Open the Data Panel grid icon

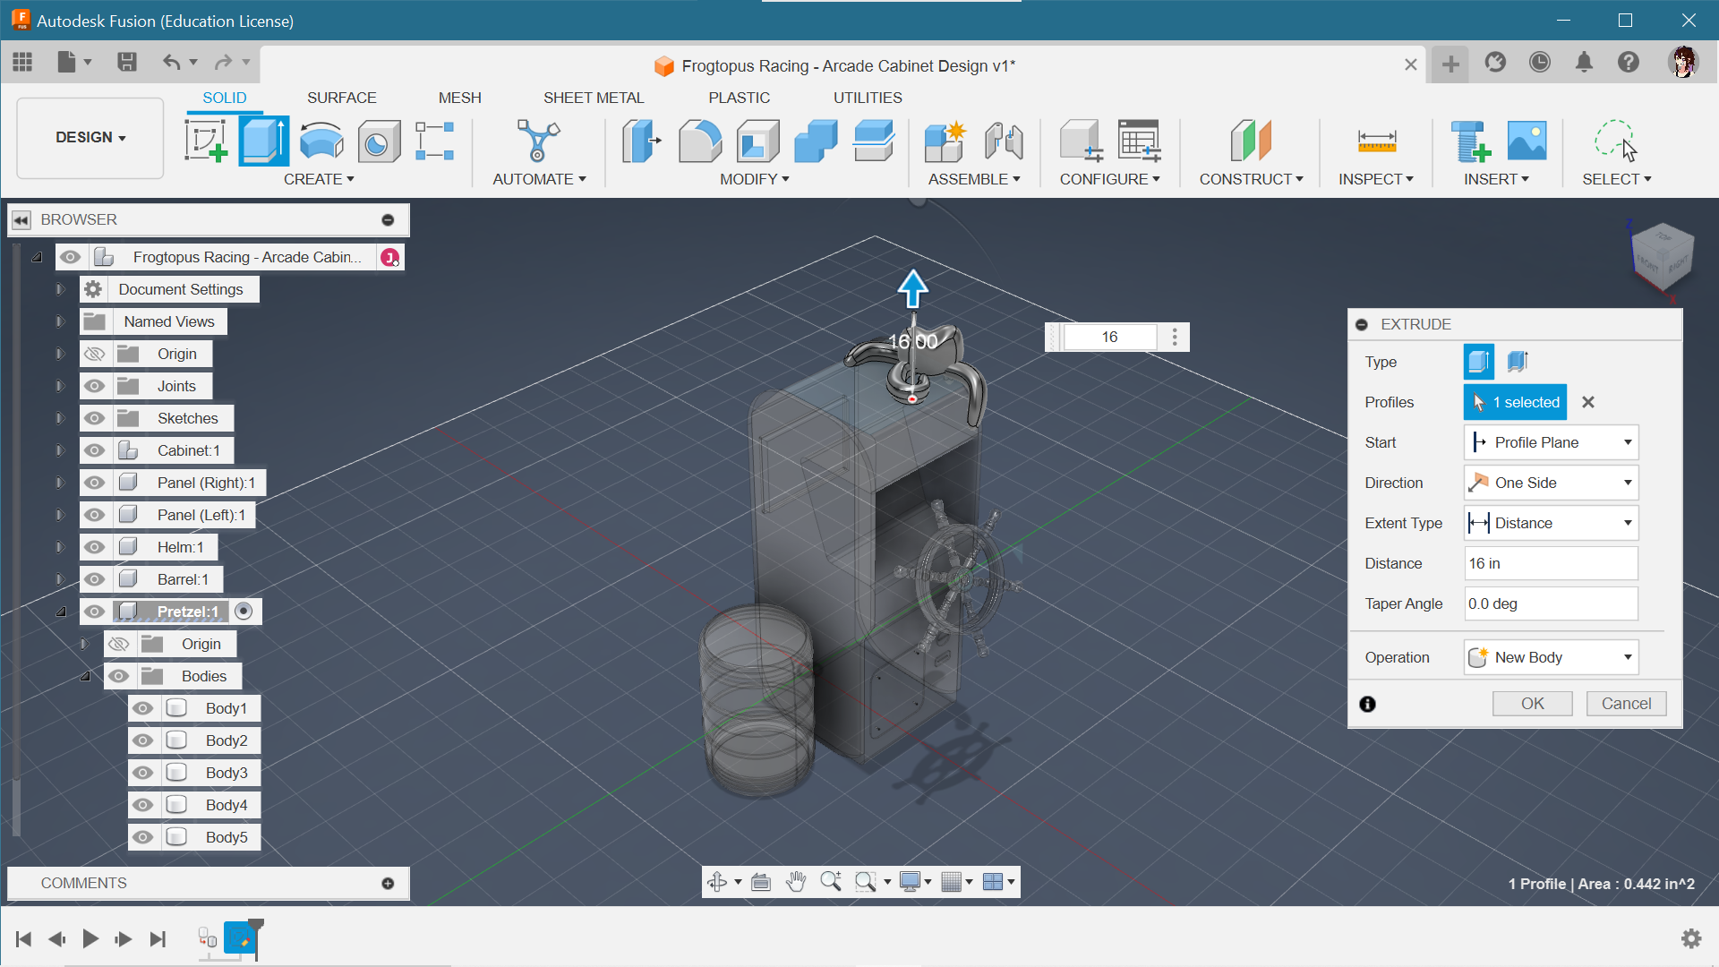pos(22,62)
